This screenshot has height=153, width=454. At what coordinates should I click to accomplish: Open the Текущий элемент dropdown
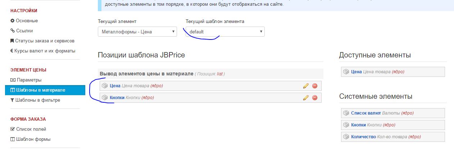(x=137, y=32)
